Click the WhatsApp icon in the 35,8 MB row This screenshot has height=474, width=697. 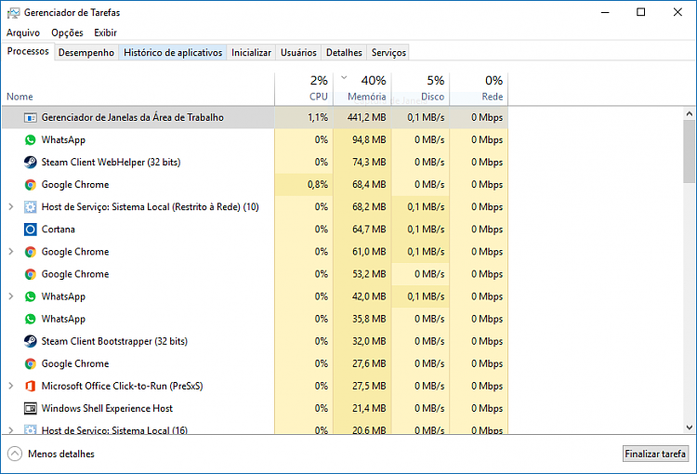pyautogui.click(x=31, y=320)
